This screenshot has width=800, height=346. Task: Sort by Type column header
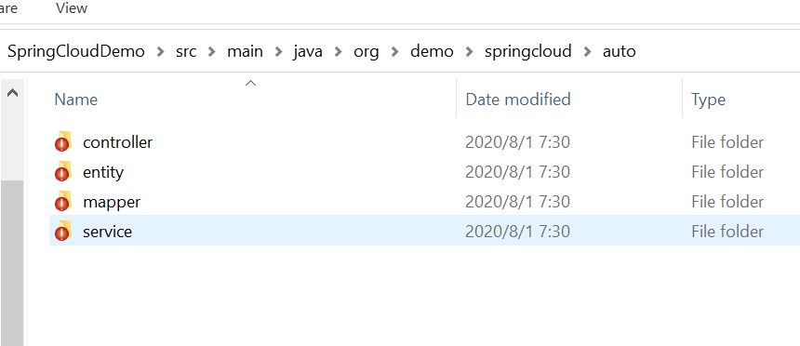[x=708, y=99]
